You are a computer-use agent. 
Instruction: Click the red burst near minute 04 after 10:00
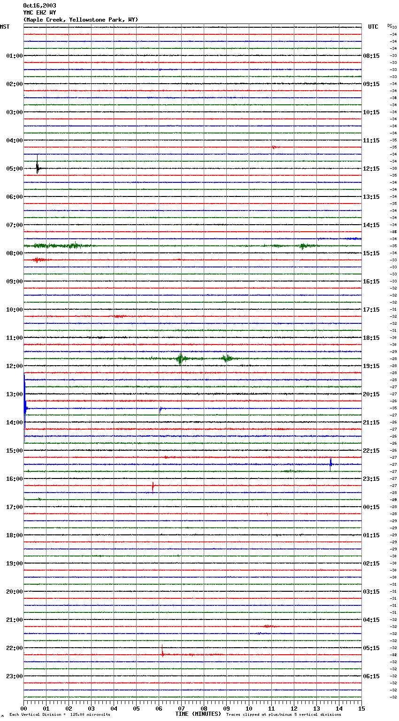119,316
